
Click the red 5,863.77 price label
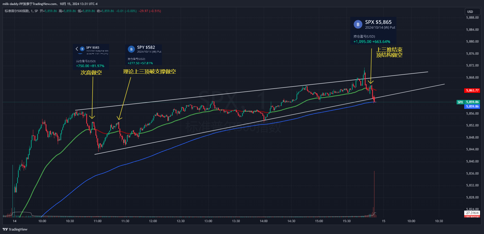click(x=472, y=90)
